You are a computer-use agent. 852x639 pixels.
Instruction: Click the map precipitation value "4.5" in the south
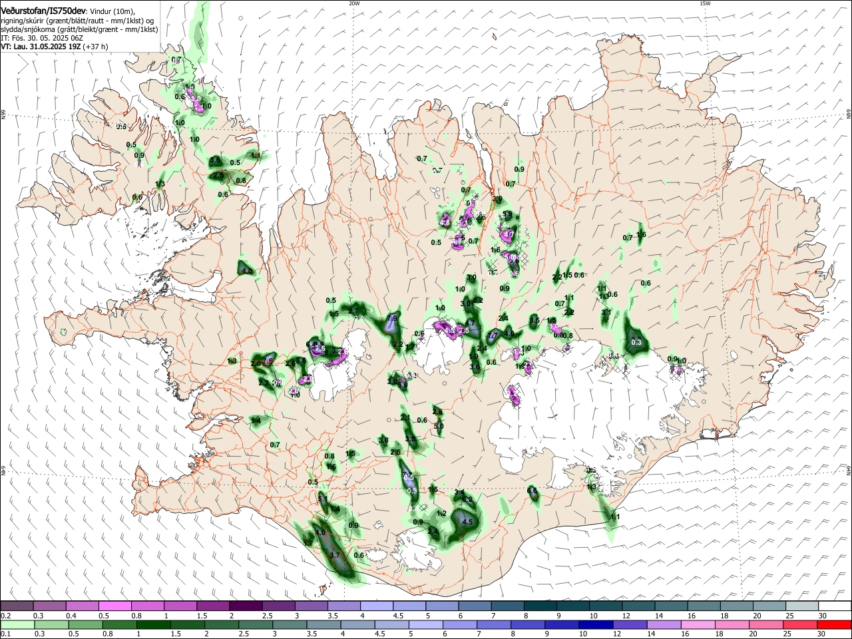pyautogui.click(x=467, y=522)
